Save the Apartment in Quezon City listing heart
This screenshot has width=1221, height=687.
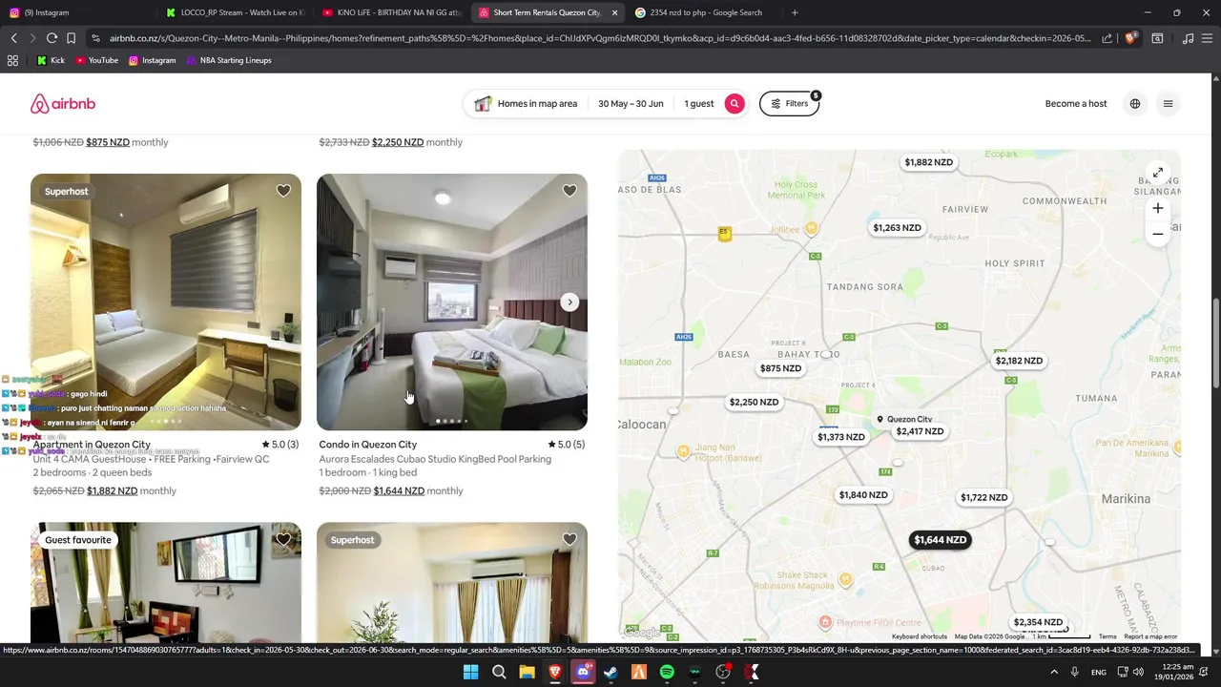283,191
